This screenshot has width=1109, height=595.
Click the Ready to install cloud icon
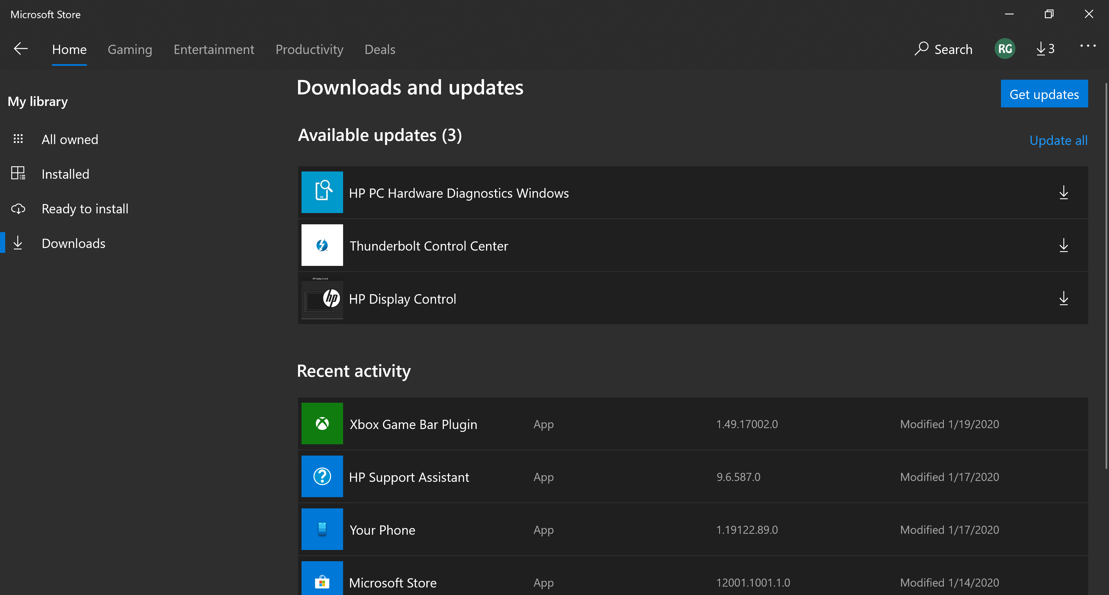click(x=18, y=209)
